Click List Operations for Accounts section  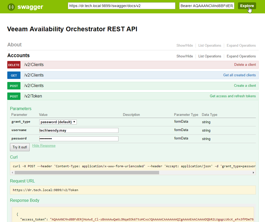click(210, 56)
